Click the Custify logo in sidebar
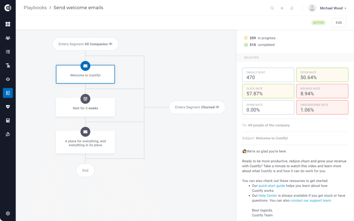 [x=8, y=8]
